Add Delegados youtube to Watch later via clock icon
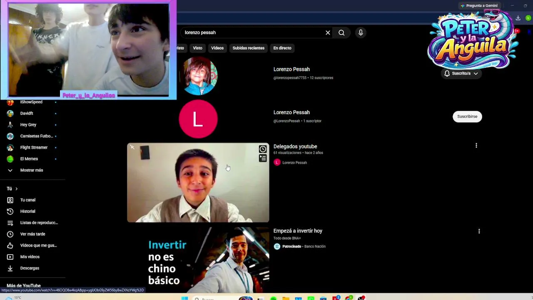Screen dimensions: 533x300 [x=263, y=149]
